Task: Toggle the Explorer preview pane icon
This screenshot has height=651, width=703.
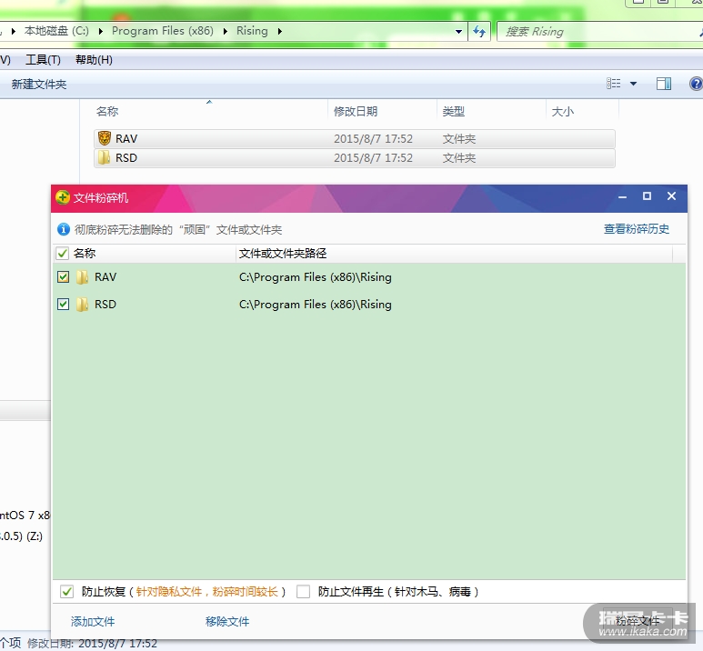Action: coord(664,84)
